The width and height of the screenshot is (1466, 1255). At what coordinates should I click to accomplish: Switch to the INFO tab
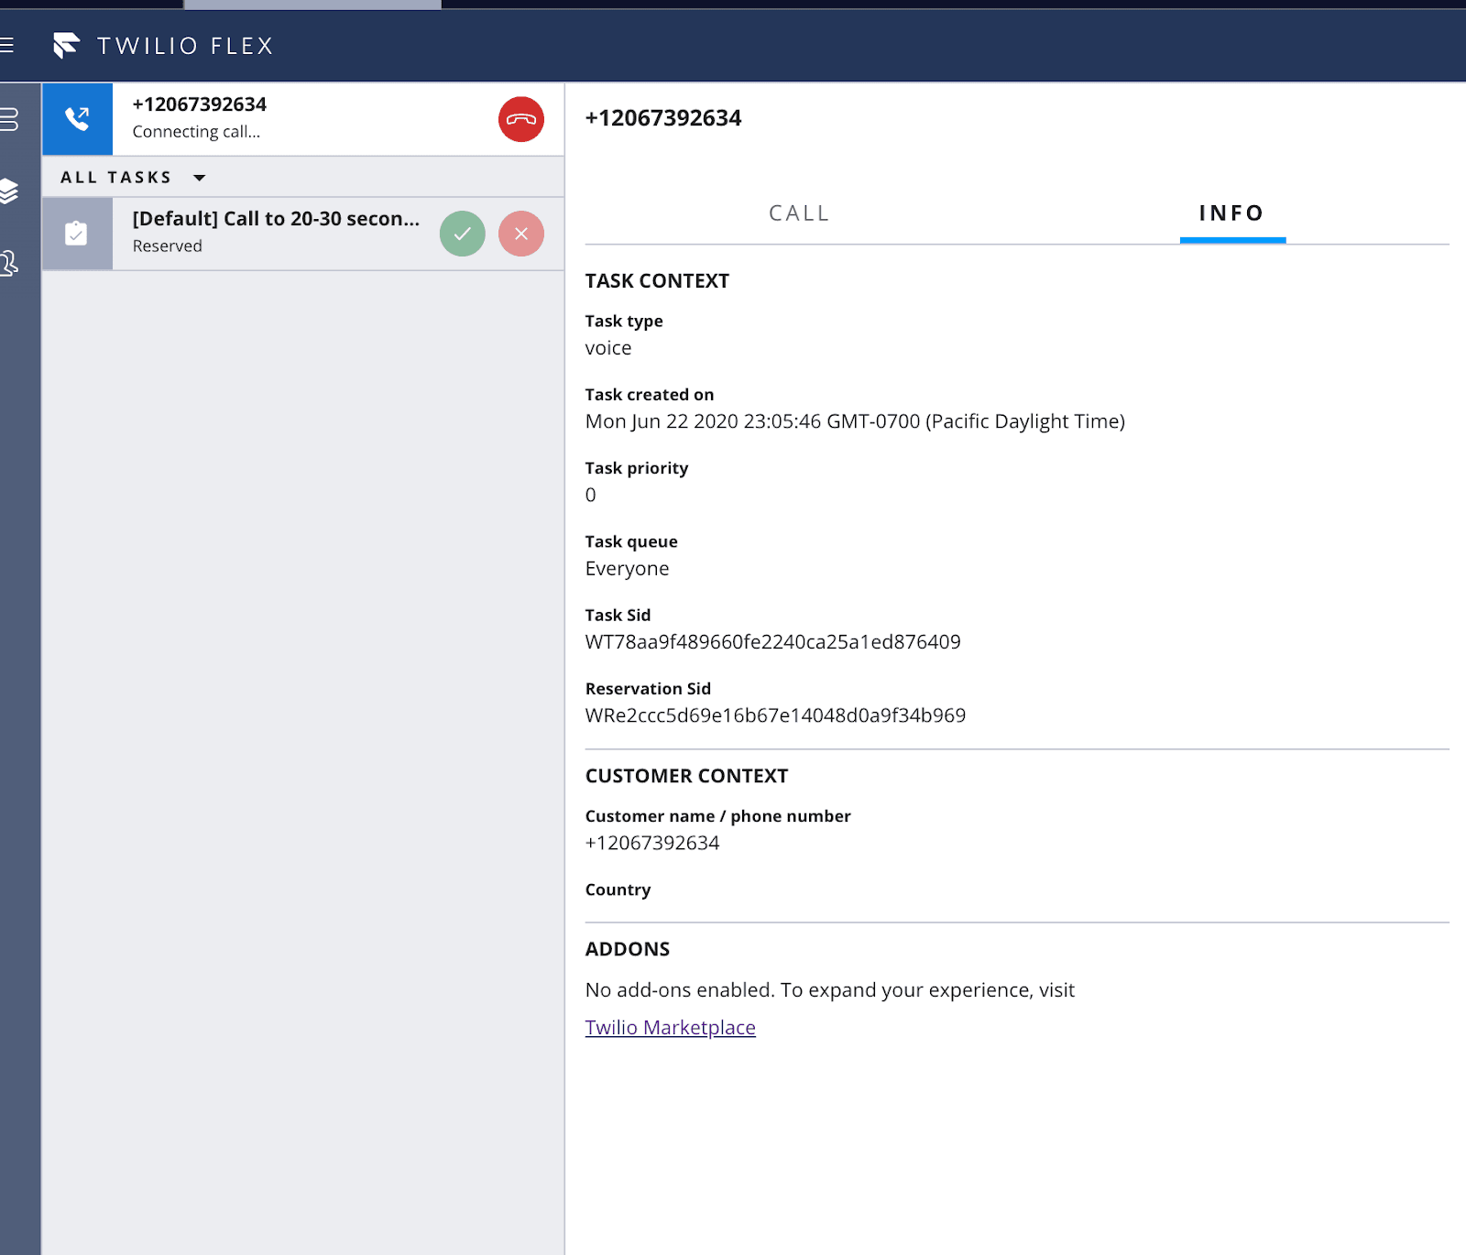(1231, 213)
